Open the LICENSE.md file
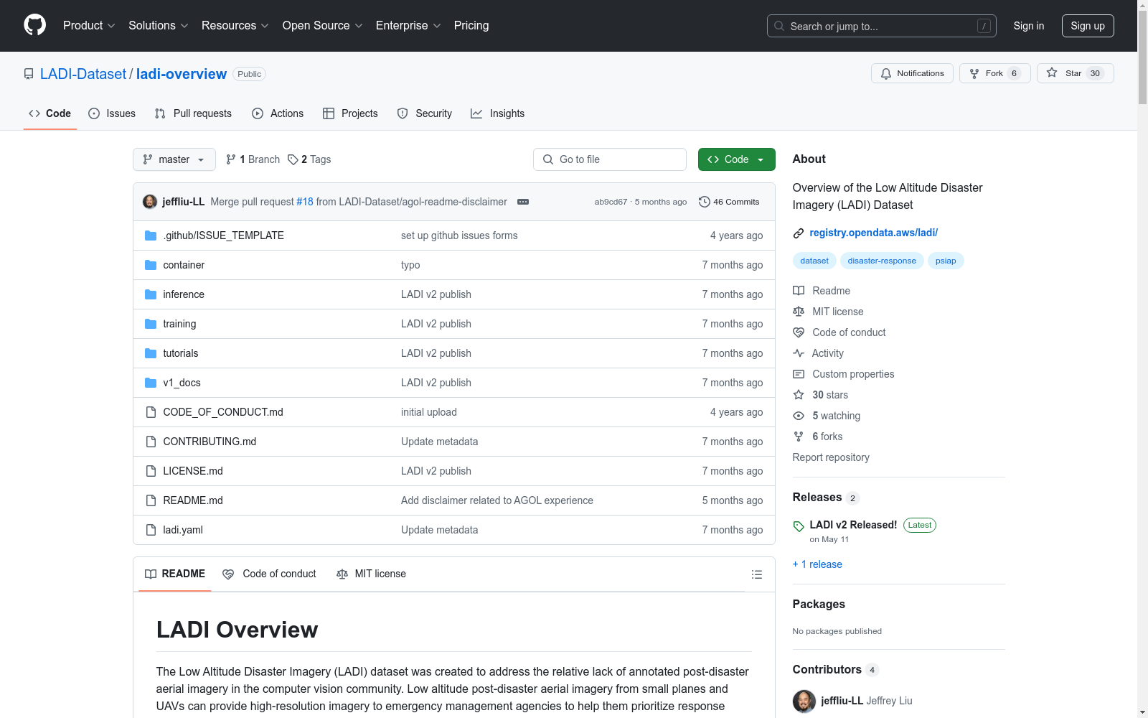Screen dimensions: 1148x718 tap(193, 471)
